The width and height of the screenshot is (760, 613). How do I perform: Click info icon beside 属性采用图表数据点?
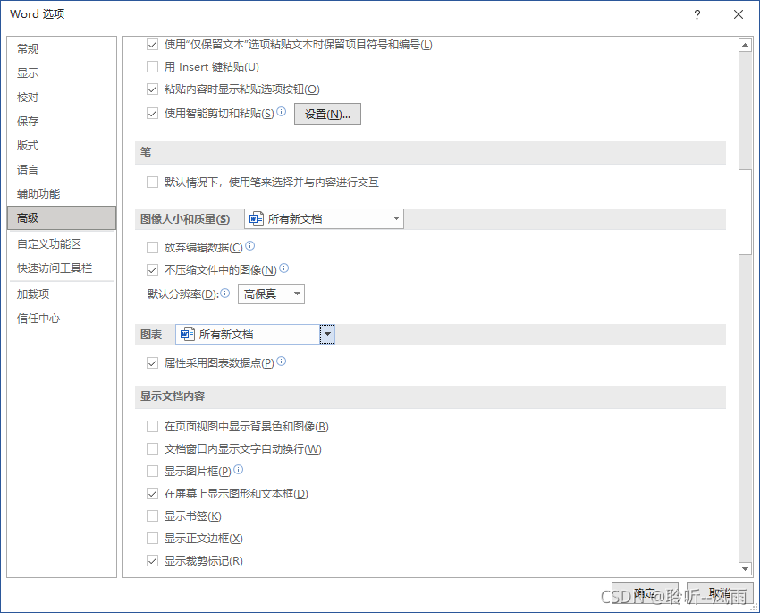(281, 362)
